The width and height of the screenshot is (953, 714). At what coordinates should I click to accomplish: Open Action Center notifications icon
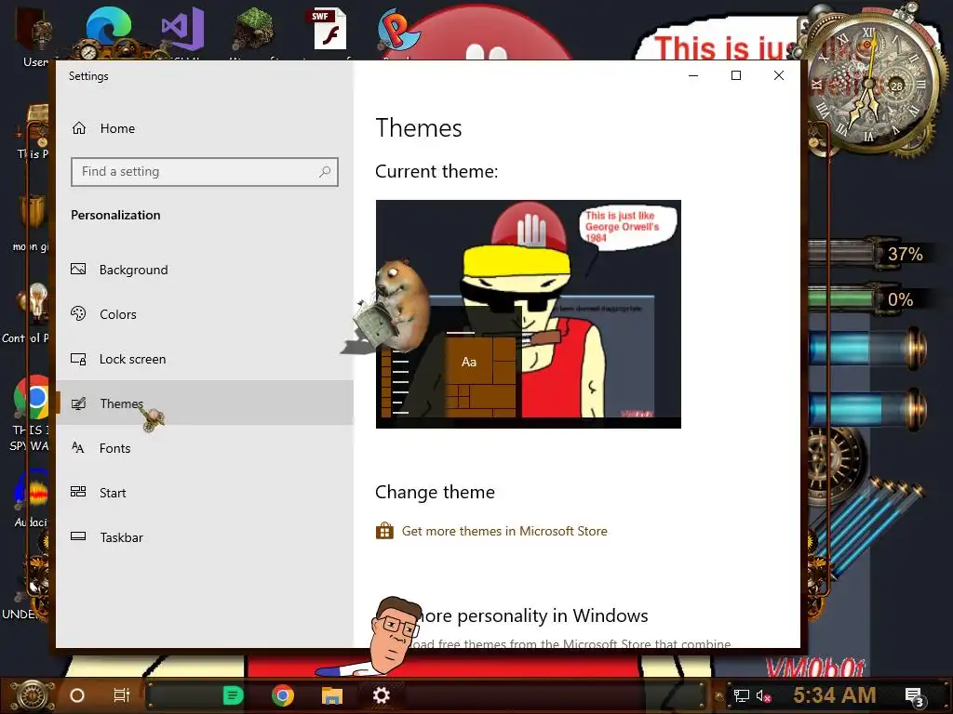(x=914, y=696)
